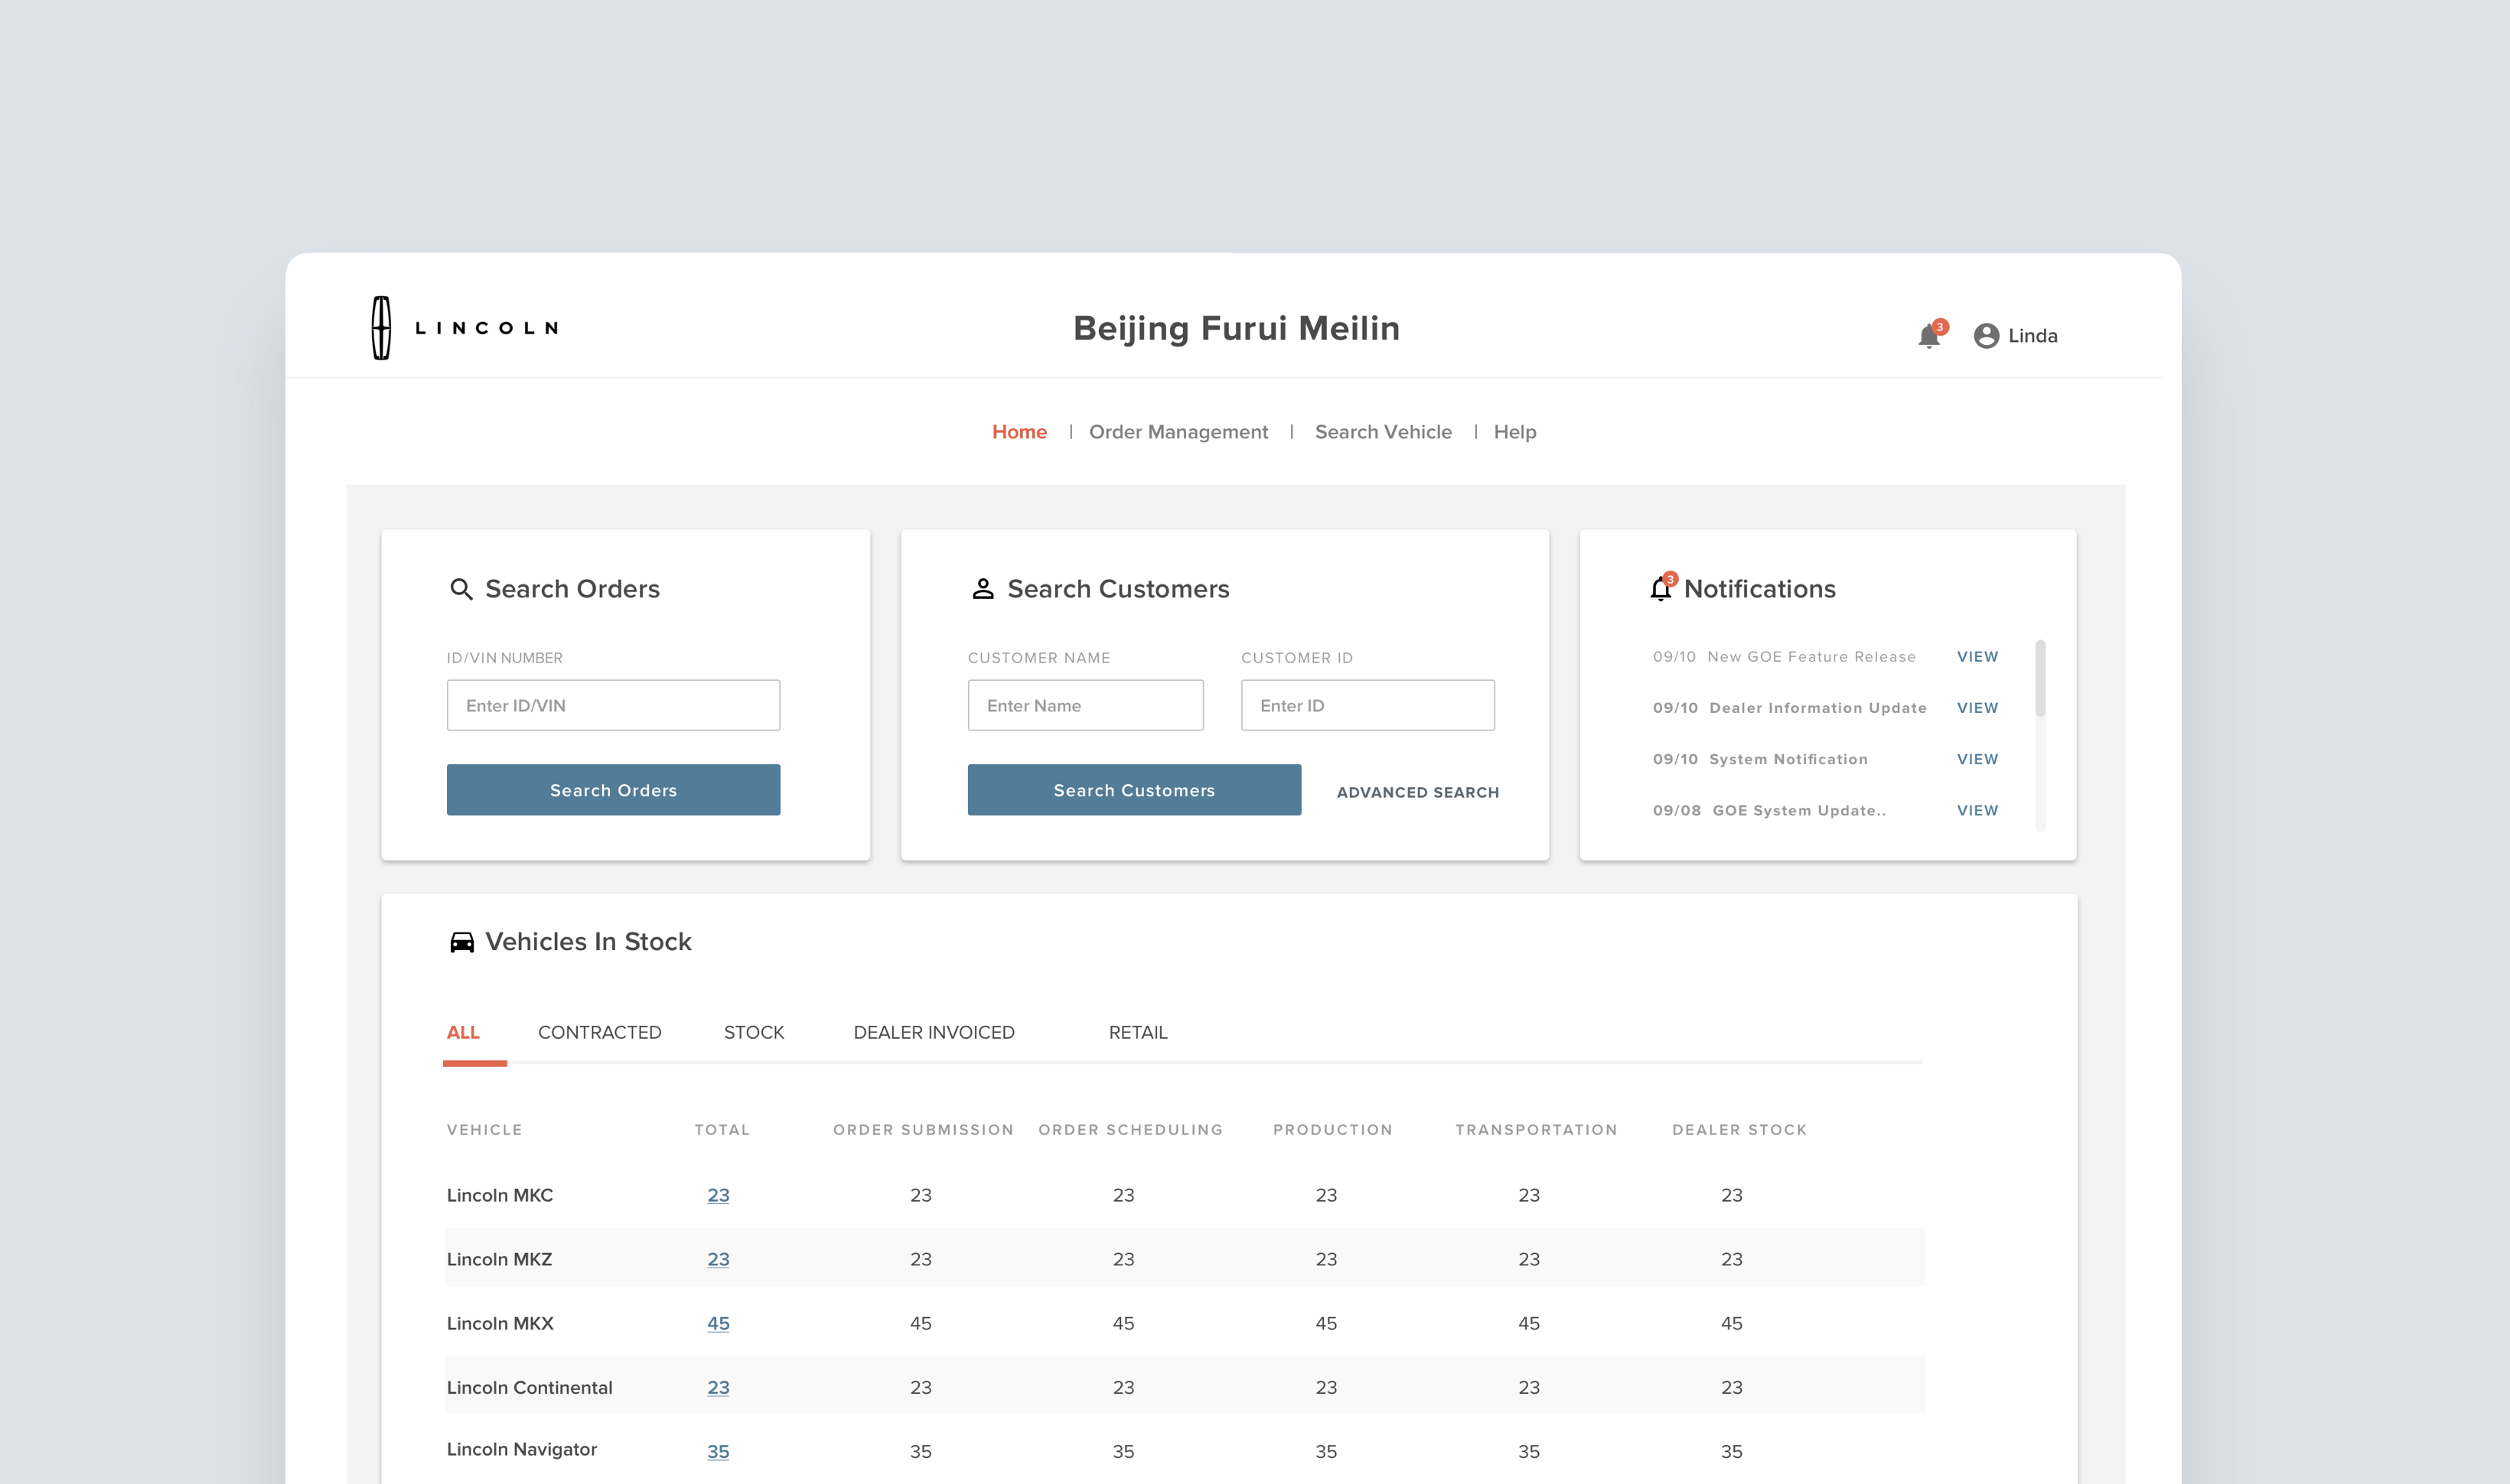Open Lincoln Navigator total link 35
2510x1484 pixels.
tap(719, 1451)
